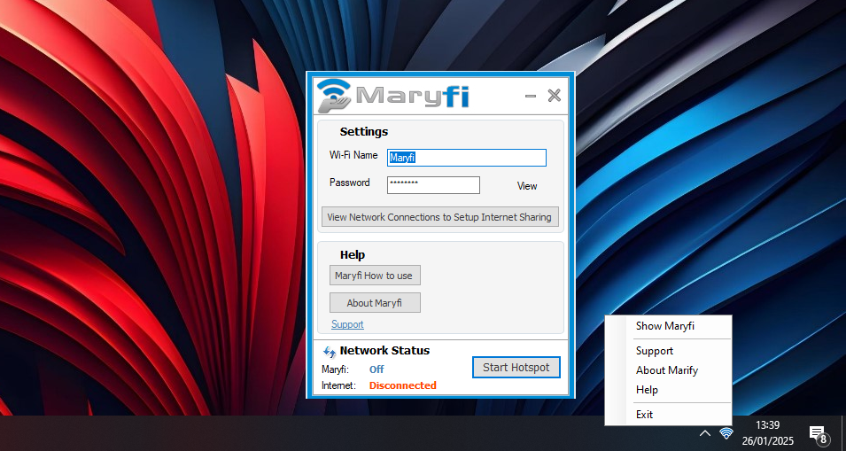
Task: Click the Maryfi: status label
Action: pos(335,369)
